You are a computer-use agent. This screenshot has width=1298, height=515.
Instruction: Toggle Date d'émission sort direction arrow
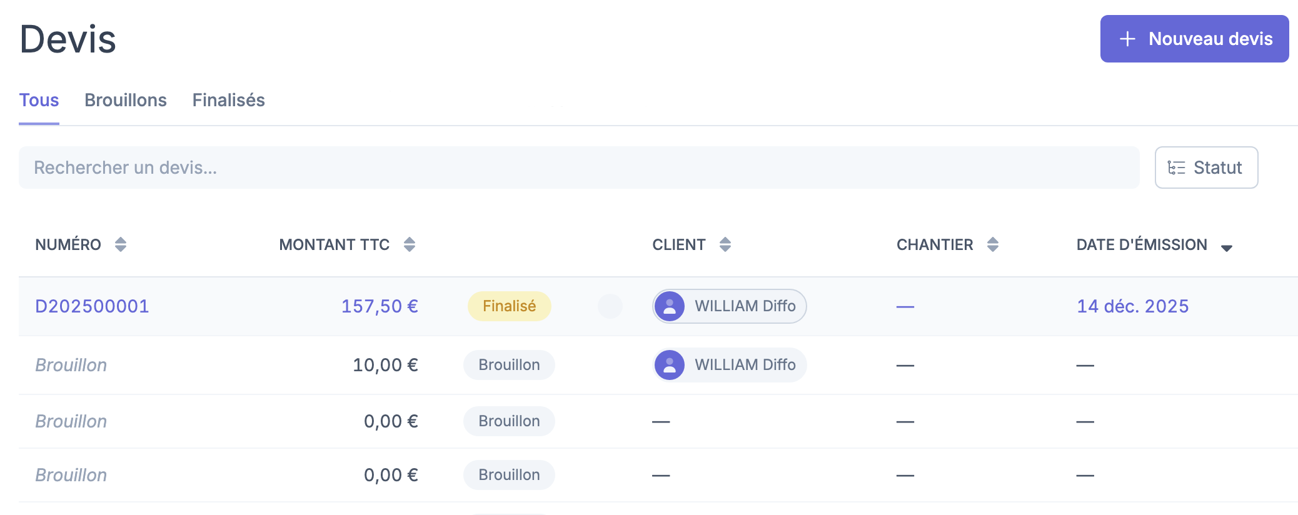[1227, 247]
